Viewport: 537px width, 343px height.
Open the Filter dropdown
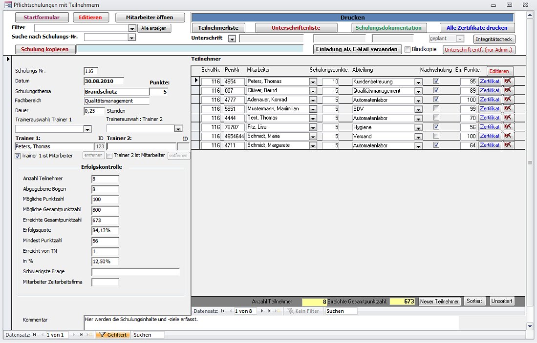(x=131, y=28)
